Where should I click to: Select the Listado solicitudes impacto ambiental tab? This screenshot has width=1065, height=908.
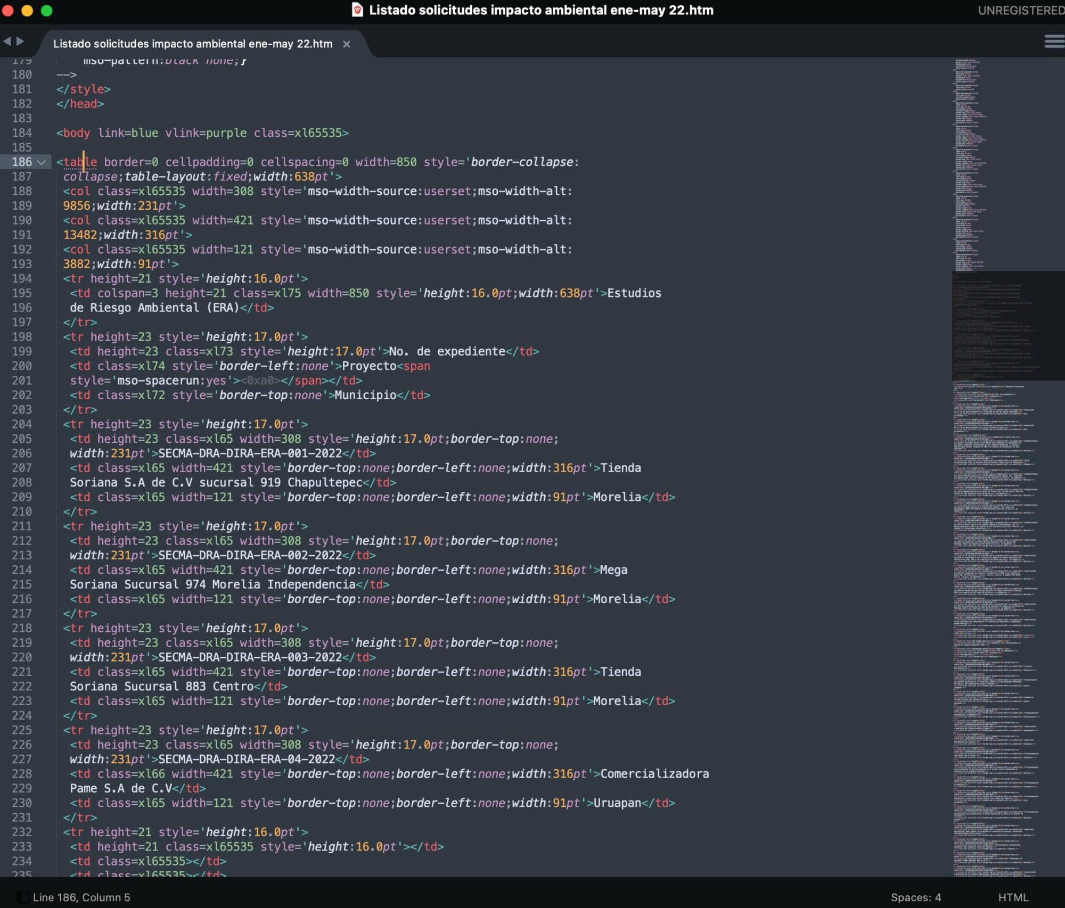(192, 44)
